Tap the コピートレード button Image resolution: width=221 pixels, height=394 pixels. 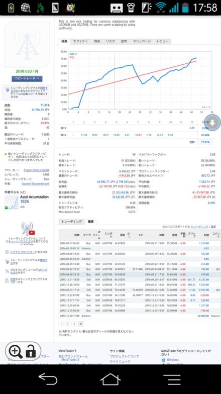pyautogui.click(x=27, y=78)
